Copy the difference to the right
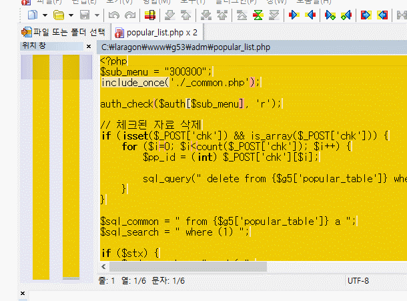The width and height of the screenshot is (407, 301). point(294,15)
